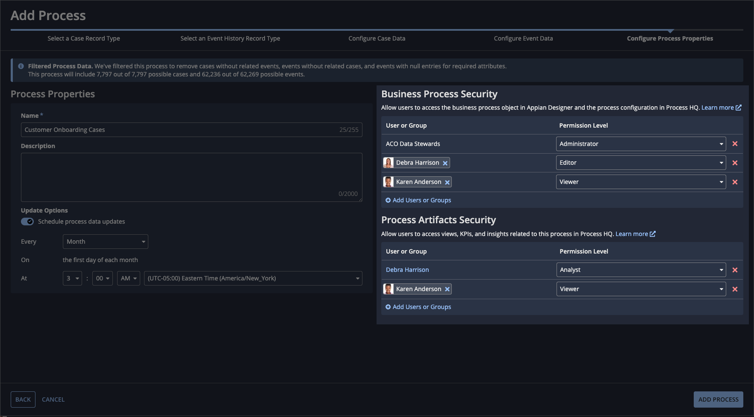Click the info icon in Filtered Process Data banner
754x417 pixels.
click(x=21, y=66)
